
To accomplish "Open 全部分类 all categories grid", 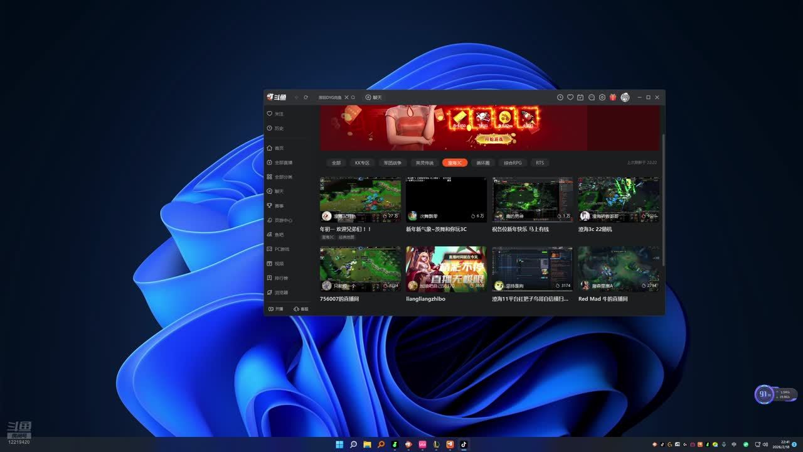I will click(279, 177).
